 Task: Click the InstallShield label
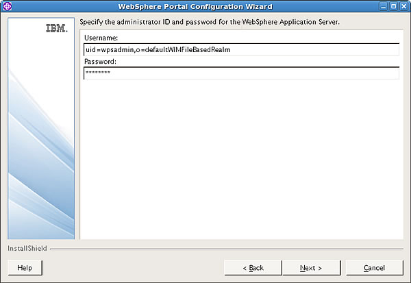tap(27, 248)
